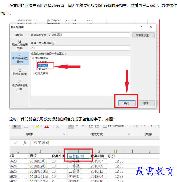Click the 确定 button in the hyperlink dialog
The height and width of the screenshot is (182, 177).
pyautogui.click(x=127, y=103)
